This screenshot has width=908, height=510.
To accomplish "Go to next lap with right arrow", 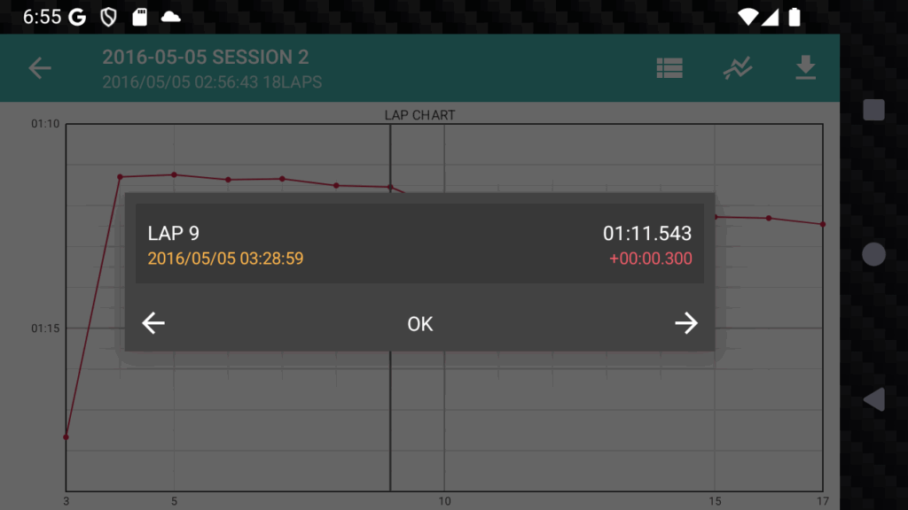I will pyautogui.click(x=686, y=323).
